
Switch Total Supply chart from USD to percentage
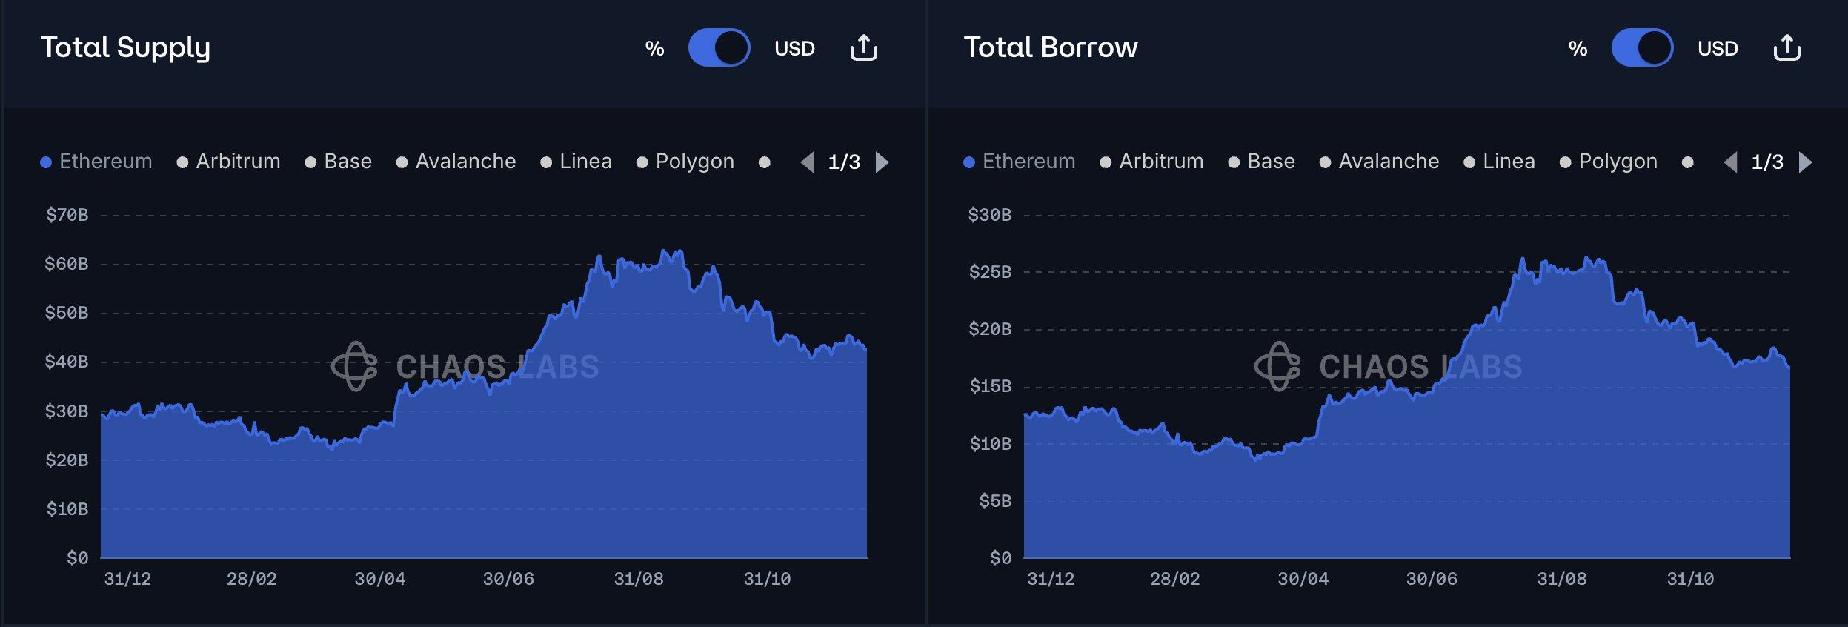(719, 47)
